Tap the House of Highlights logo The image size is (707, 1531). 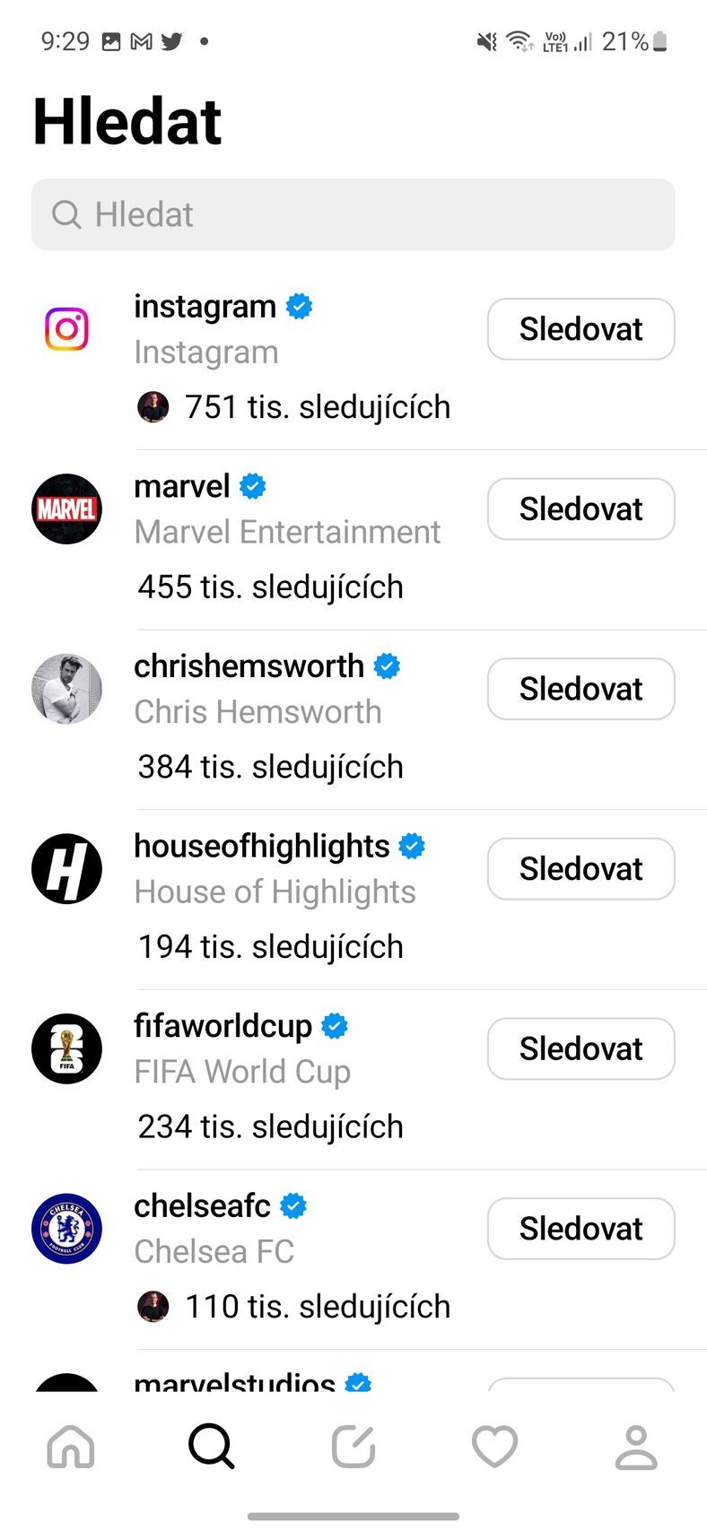(x=66, y=868)
